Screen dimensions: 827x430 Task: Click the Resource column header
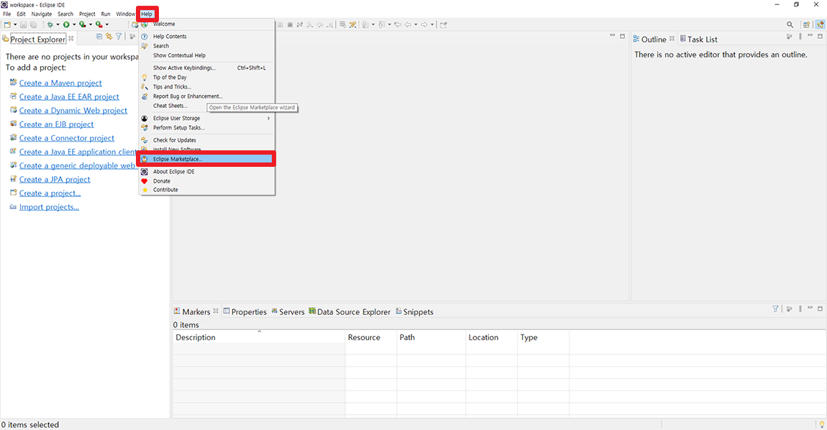click(371, 337)
